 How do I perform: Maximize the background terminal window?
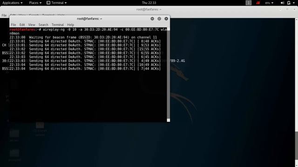pos(287,9)
